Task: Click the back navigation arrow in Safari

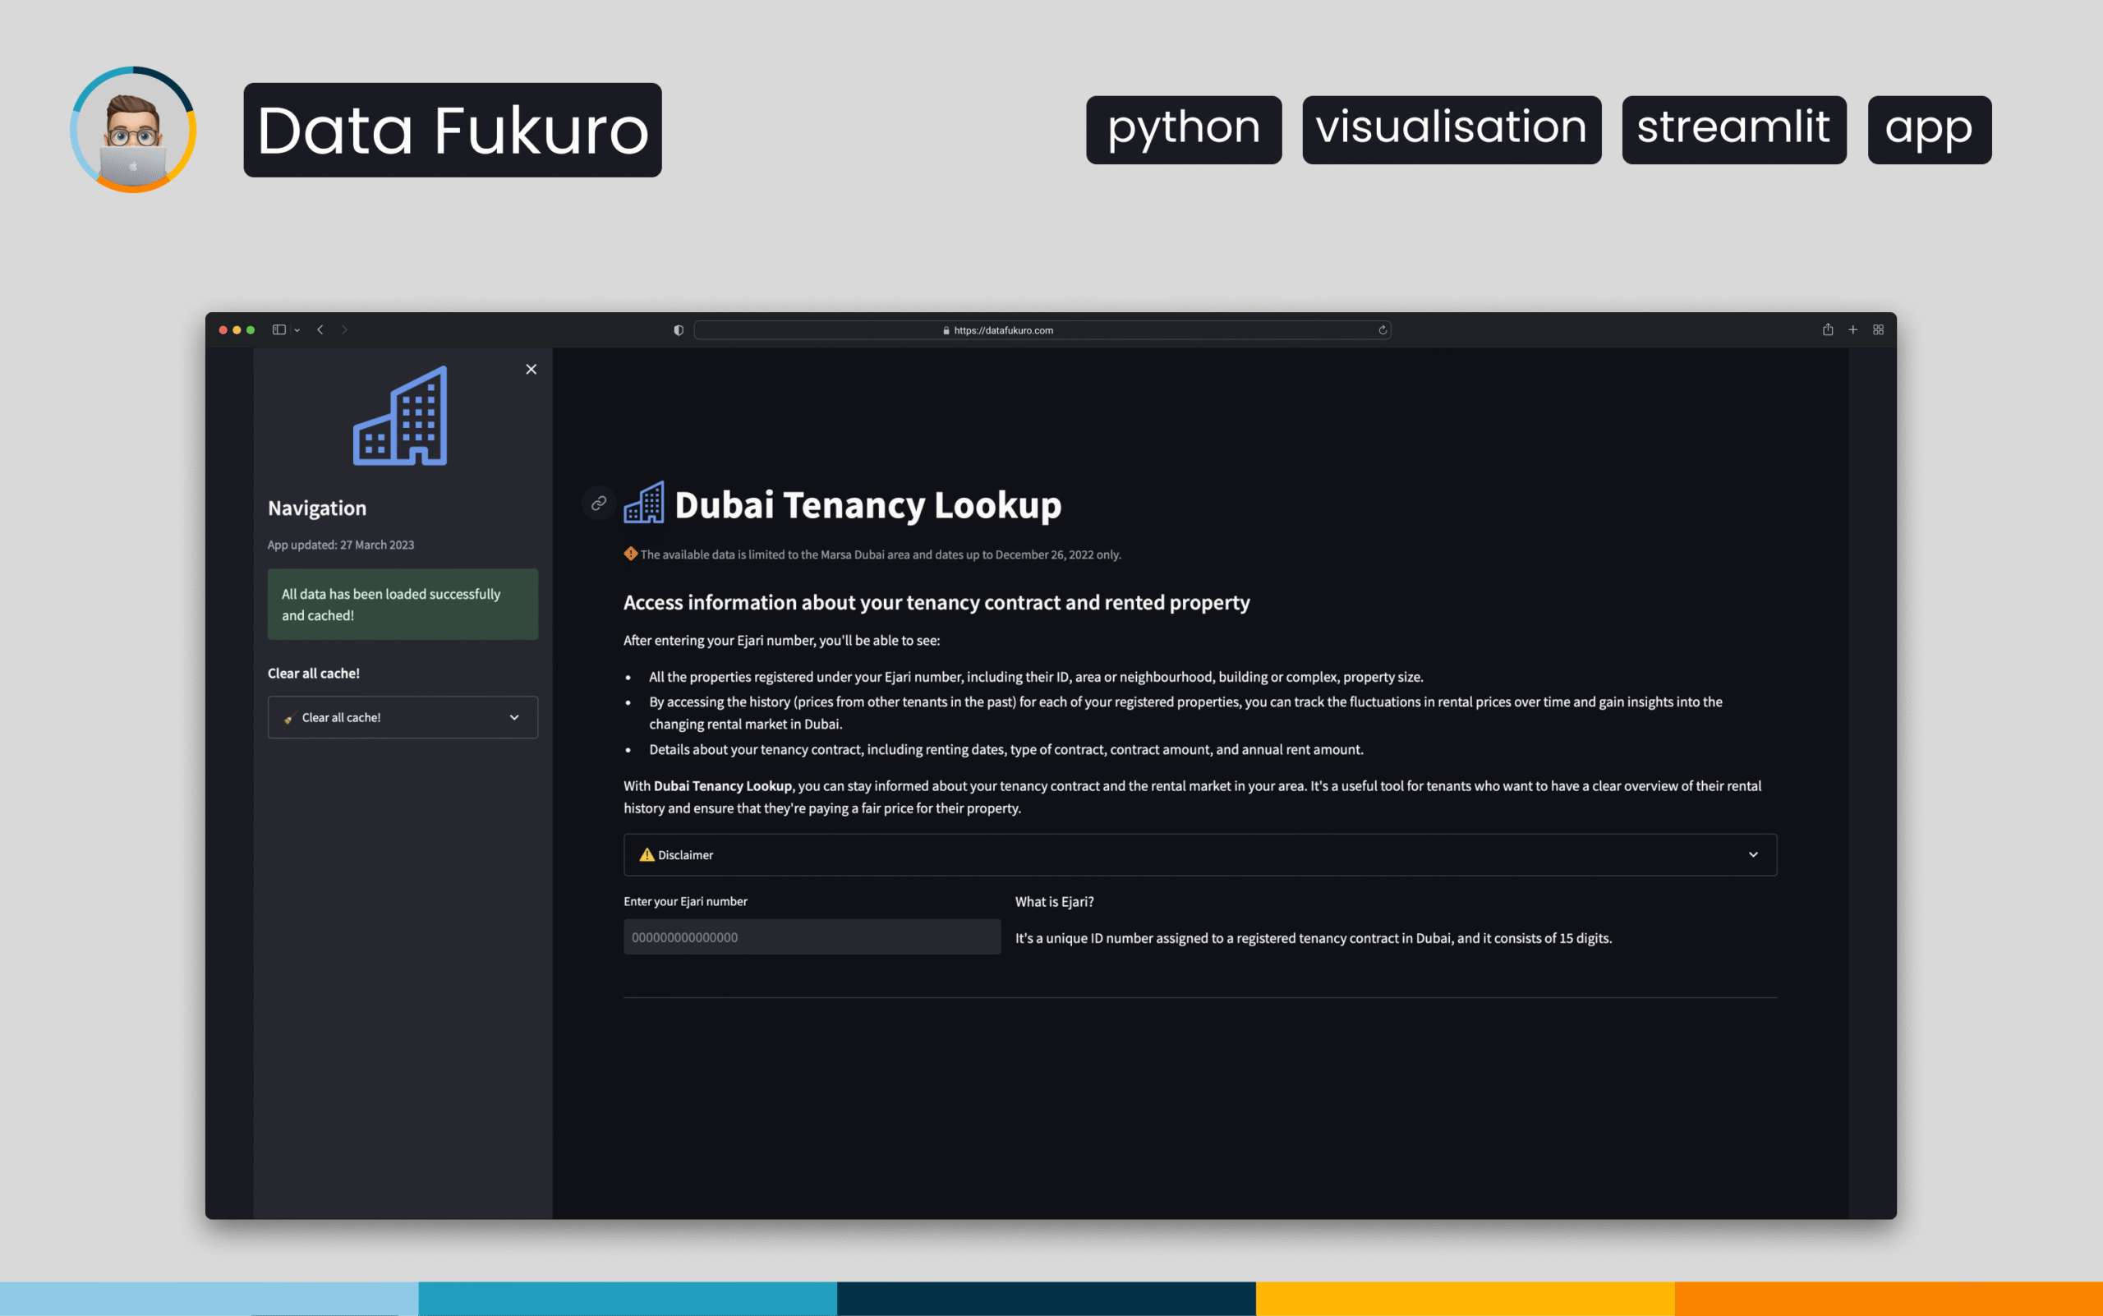Action: coord(320,330)
